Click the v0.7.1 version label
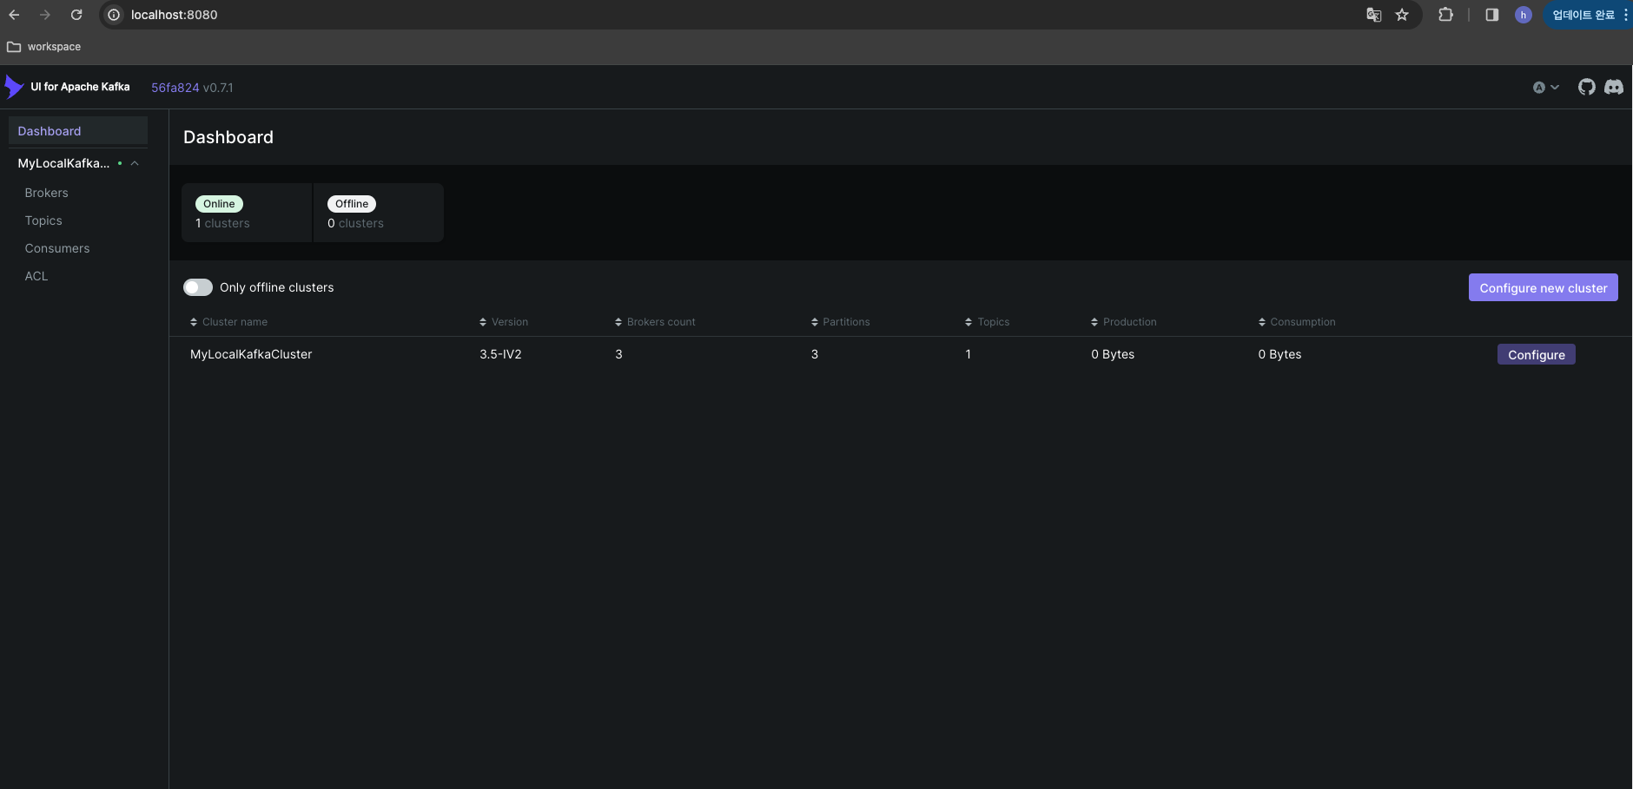1633x789 pixels. click(x=218, y=88)
